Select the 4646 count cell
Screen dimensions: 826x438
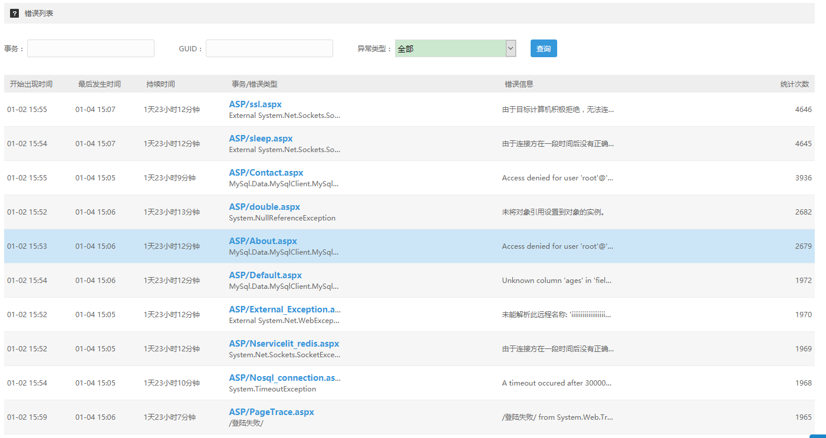click(x=803, y=110)
